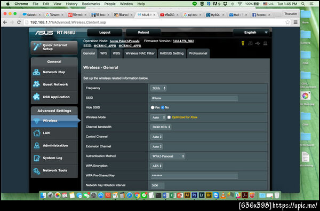Open the Guest Network page
Viewport: 320px width, 211px height.
(54, 84)
